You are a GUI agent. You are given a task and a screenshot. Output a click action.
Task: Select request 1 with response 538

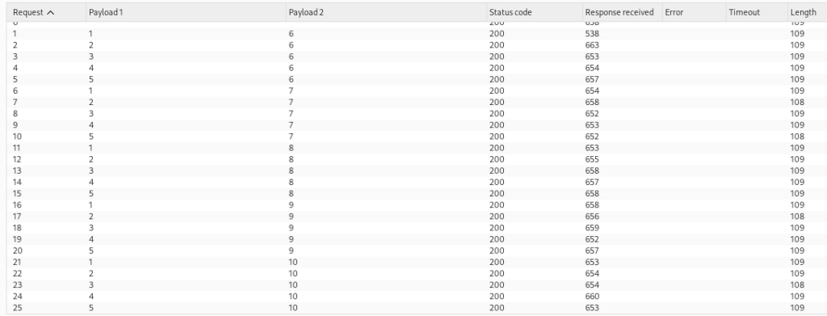(417, 34)
